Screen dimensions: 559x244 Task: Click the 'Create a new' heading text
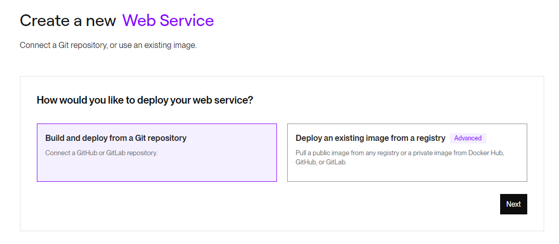[x=69, y=20]
